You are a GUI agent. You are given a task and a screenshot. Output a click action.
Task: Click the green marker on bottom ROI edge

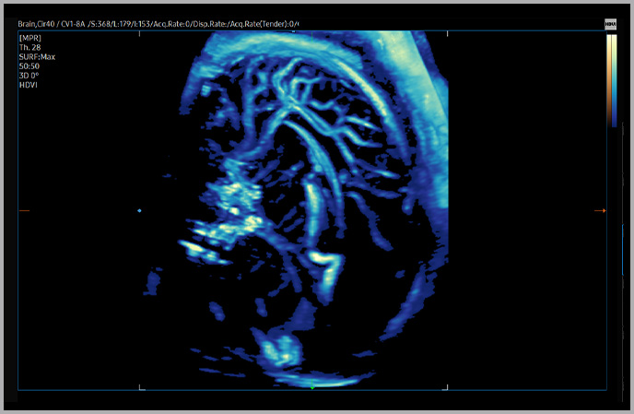312,387
